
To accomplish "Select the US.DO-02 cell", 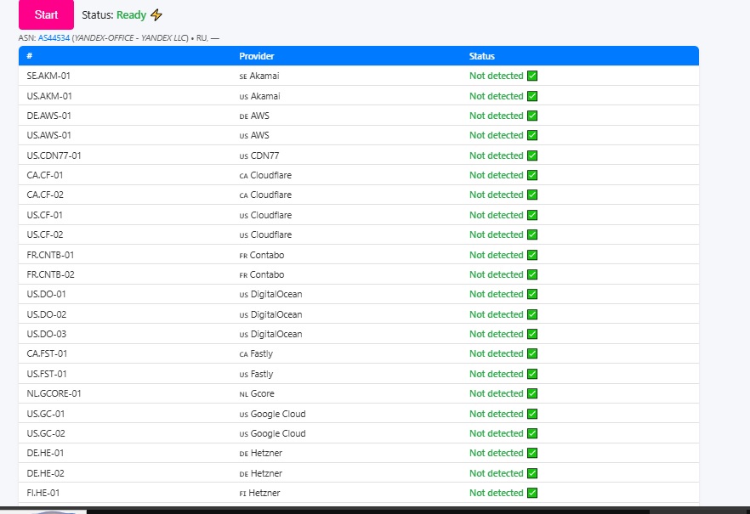I will point(47,314).
